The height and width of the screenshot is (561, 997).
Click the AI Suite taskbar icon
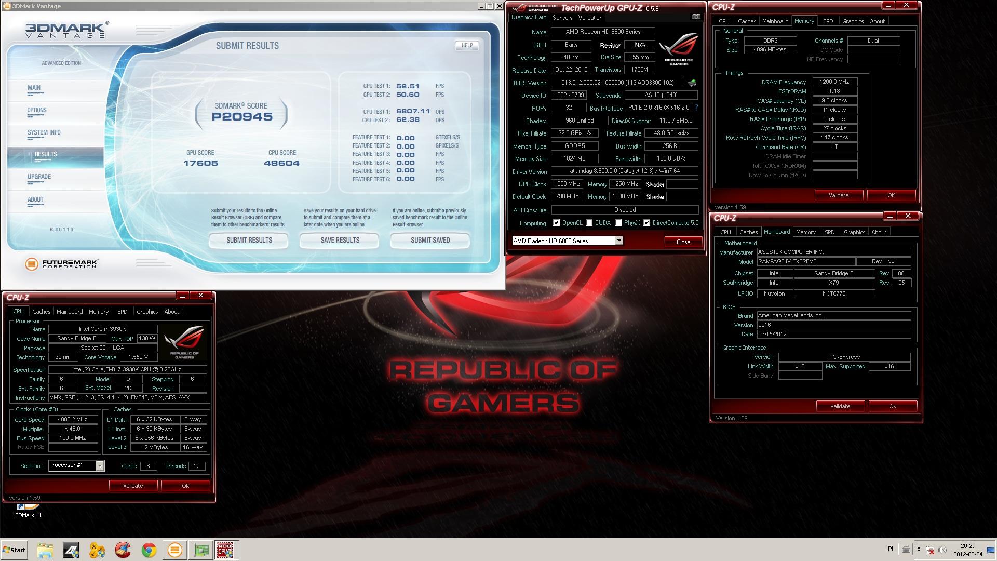coord(71,550)
